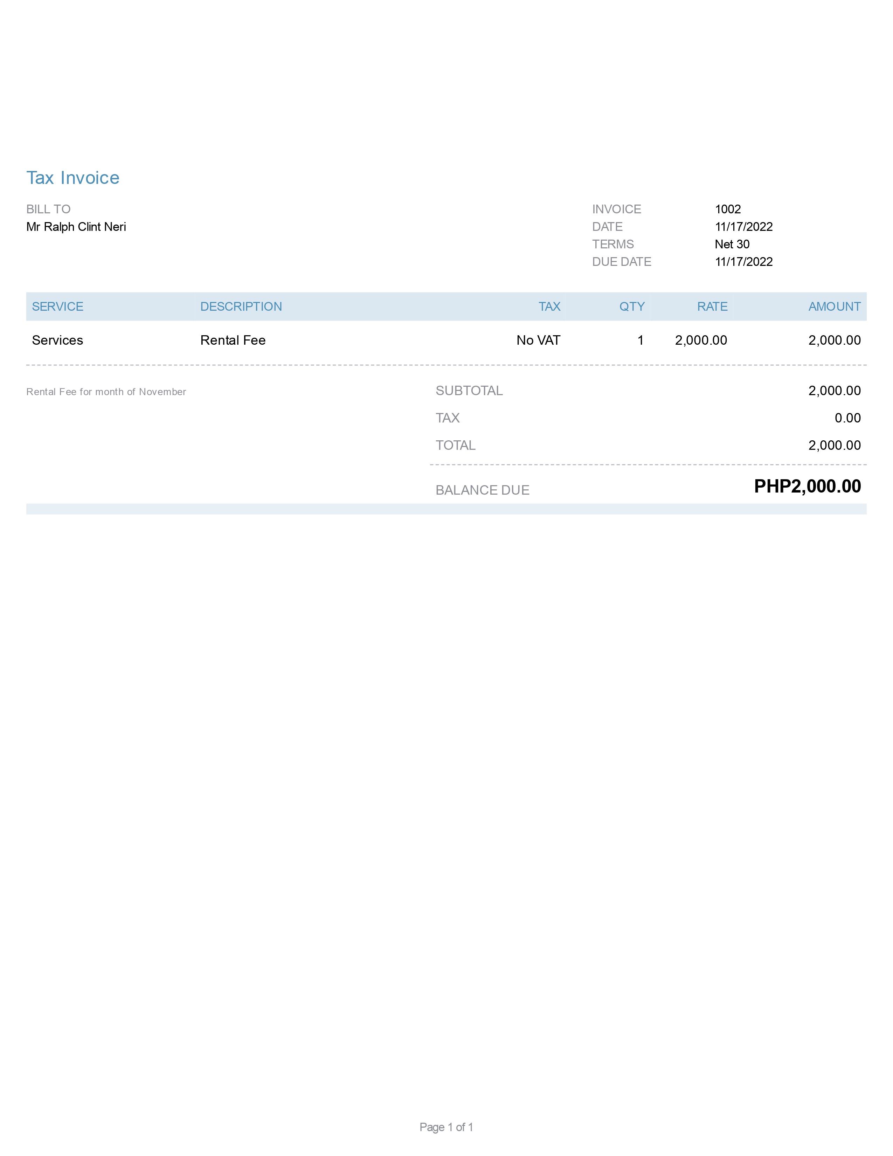Click the Rental Fee description cell
The height and width of the screenshot is (1156, 893).
(233, 340)
